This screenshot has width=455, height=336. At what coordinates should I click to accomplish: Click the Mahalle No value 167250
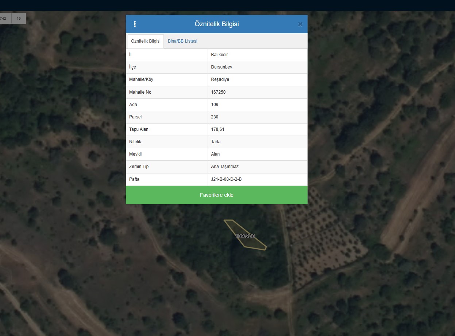tap(218, 92)
